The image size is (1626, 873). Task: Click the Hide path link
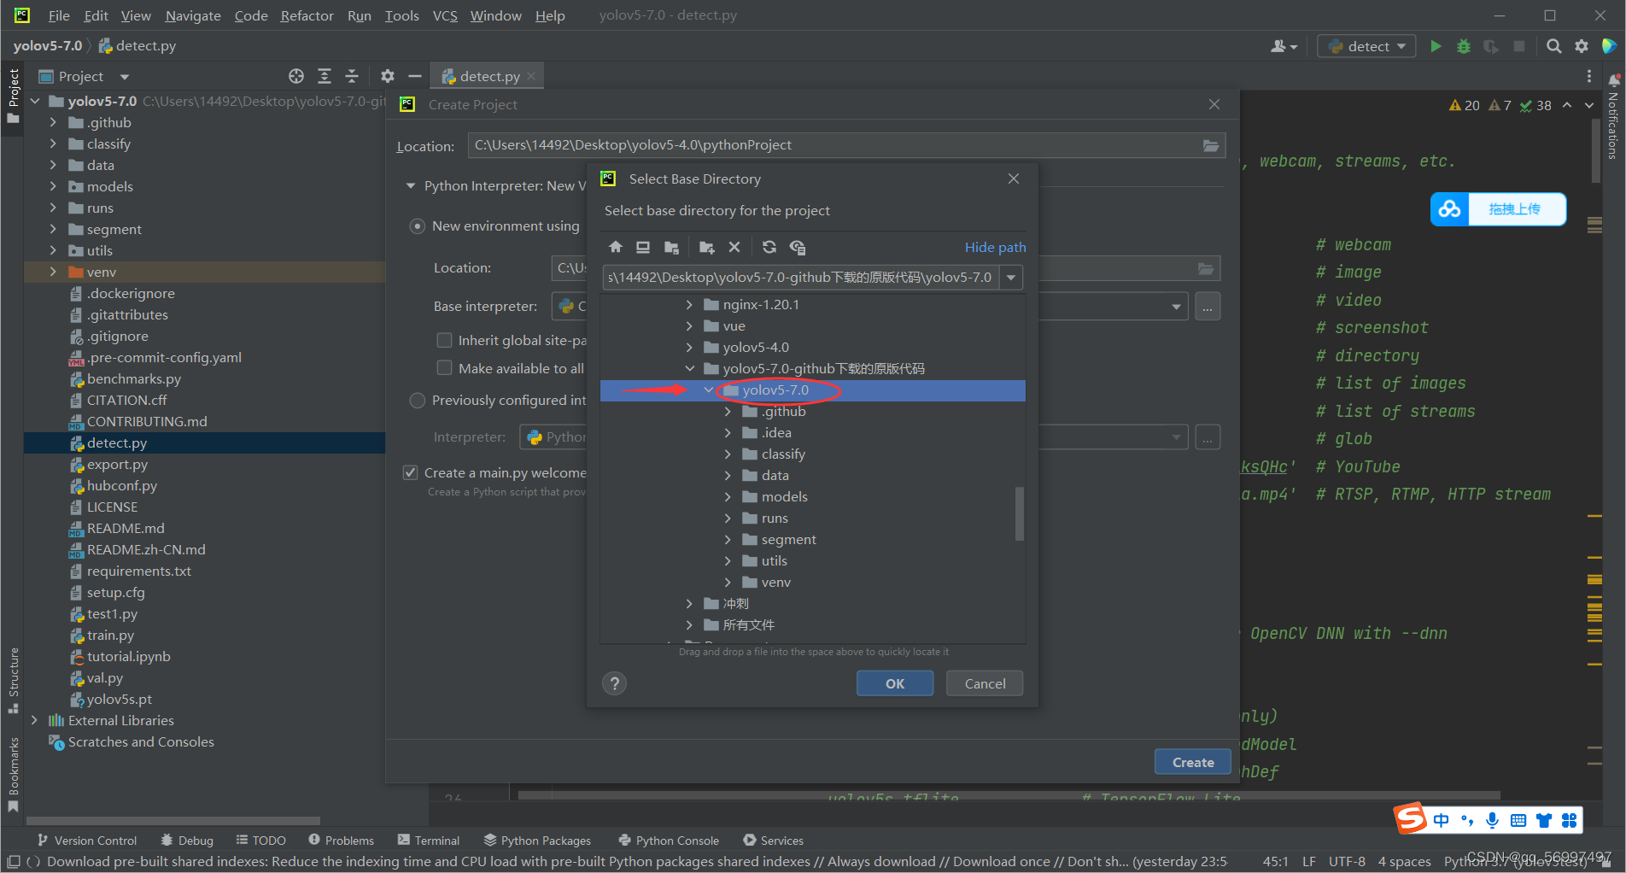coord(995,247)
